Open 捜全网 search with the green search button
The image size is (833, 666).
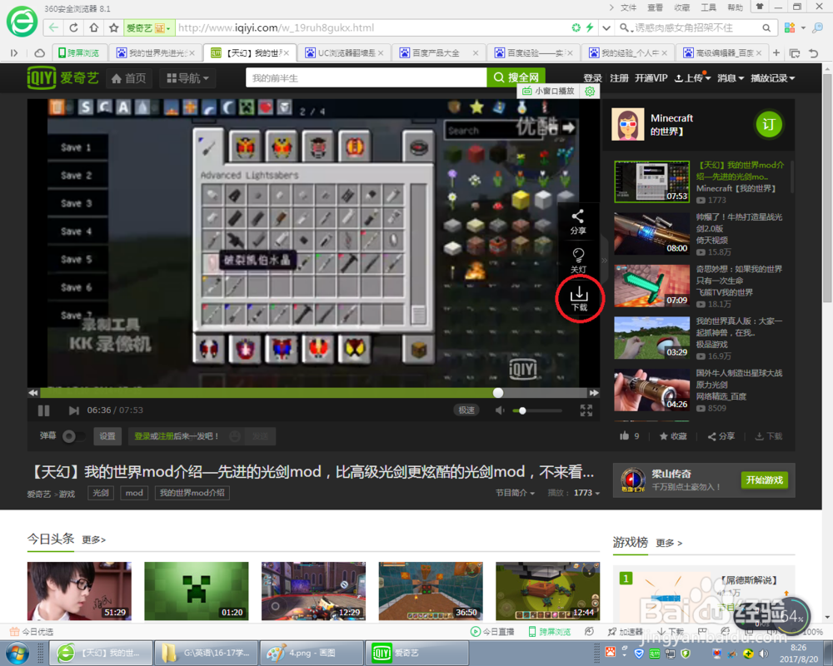(x=516, y=76)
